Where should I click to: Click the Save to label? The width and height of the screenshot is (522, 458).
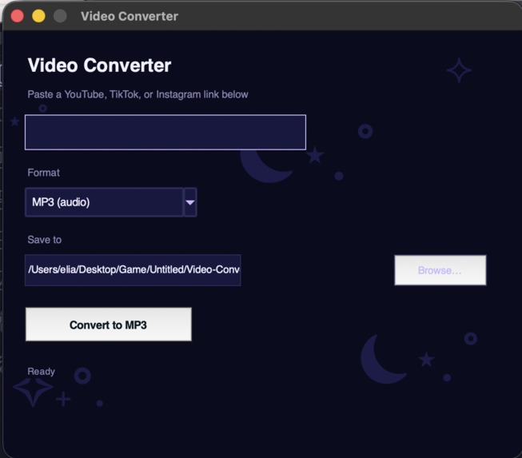click(x=45, y=240)
